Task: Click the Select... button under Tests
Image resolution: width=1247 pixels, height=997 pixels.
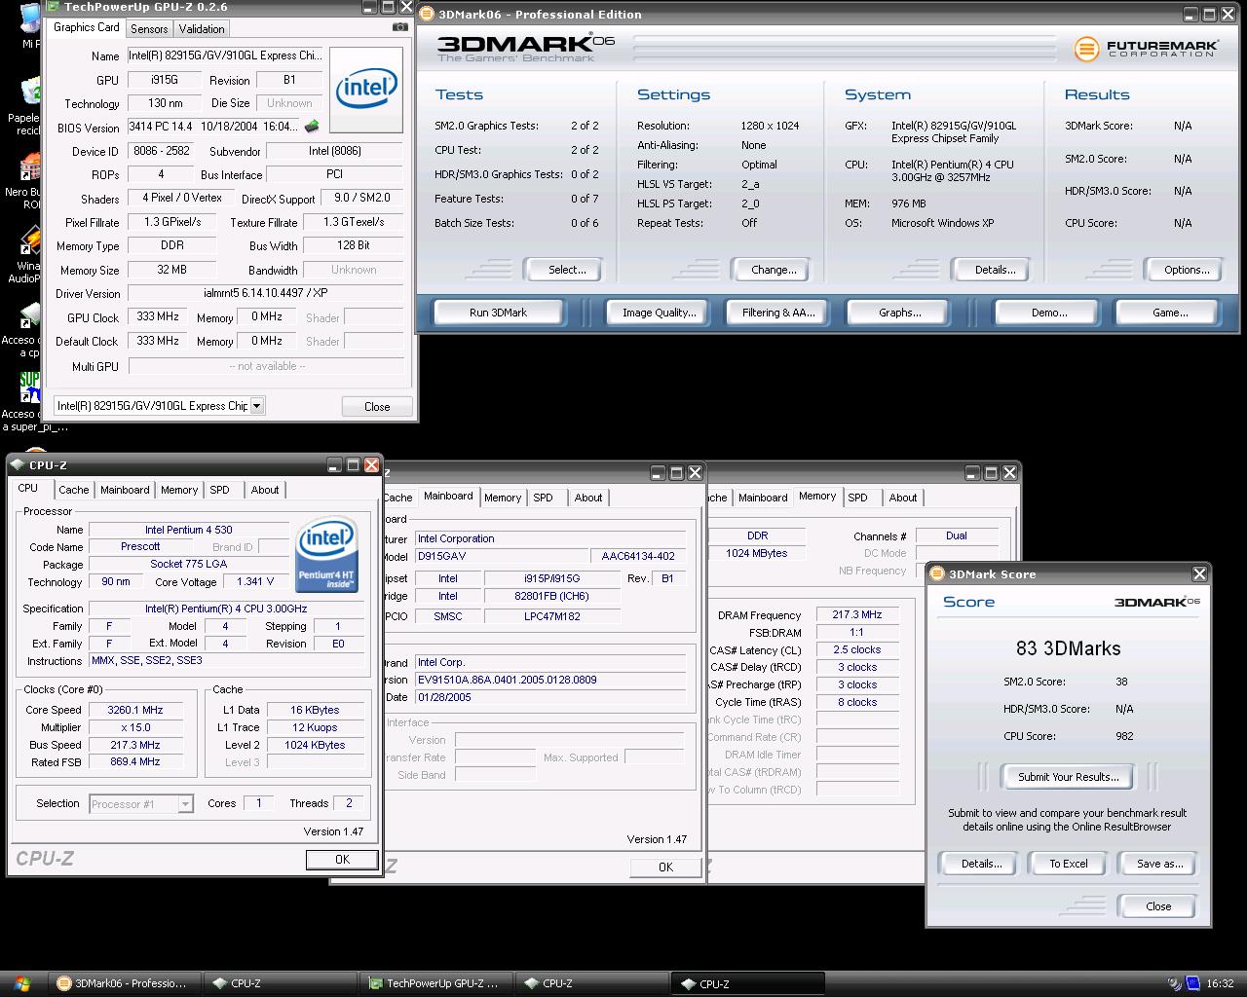Action: [566, 270]
